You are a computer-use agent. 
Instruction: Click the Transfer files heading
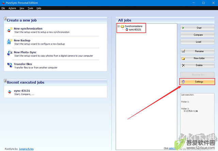point(23,64)
